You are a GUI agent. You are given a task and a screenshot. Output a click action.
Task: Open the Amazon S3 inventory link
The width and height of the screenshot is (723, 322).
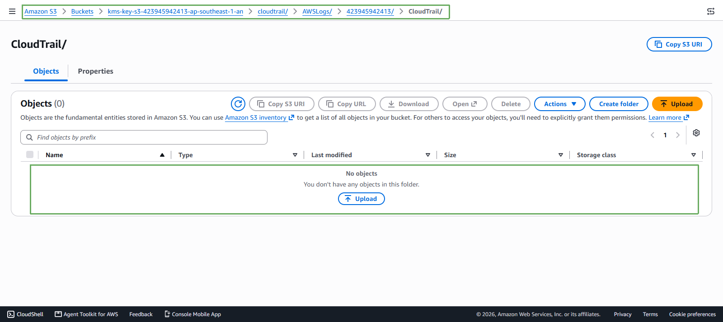coord(256,117)
